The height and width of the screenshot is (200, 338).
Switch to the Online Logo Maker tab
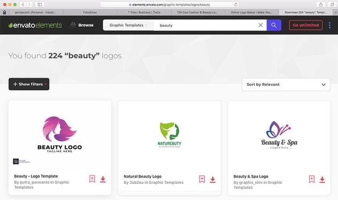pyautogui.click(x=252, y=12)
